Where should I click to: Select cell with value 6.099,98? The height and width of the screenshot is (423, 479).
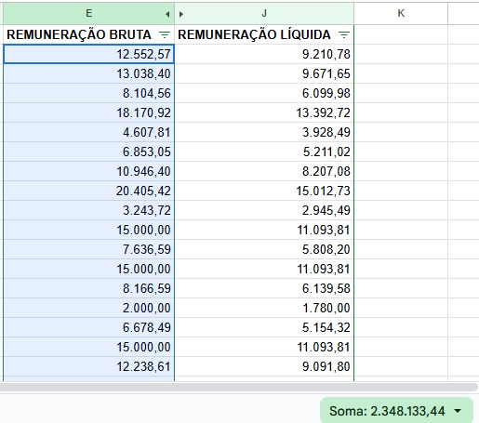[x=264, y=93]
